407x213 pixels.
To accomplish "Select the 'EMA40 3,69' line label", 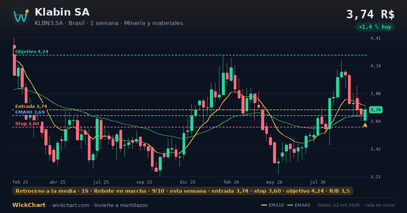I will click(x=30, y=112).
